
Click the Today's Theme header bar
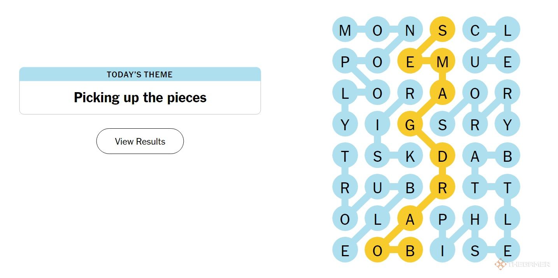click(x=140, y=74)
